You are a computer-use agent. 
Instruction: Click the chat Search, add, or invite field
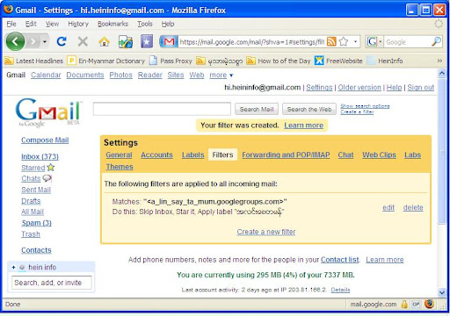[x=52, y=283]
